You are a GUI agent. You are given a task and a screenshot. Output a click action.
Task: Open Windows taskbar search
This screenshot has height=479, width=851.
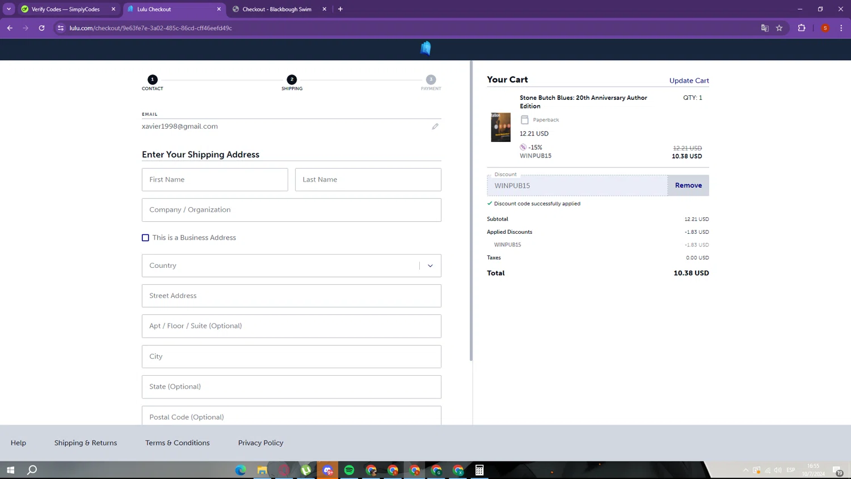click(x=32, y=470)
